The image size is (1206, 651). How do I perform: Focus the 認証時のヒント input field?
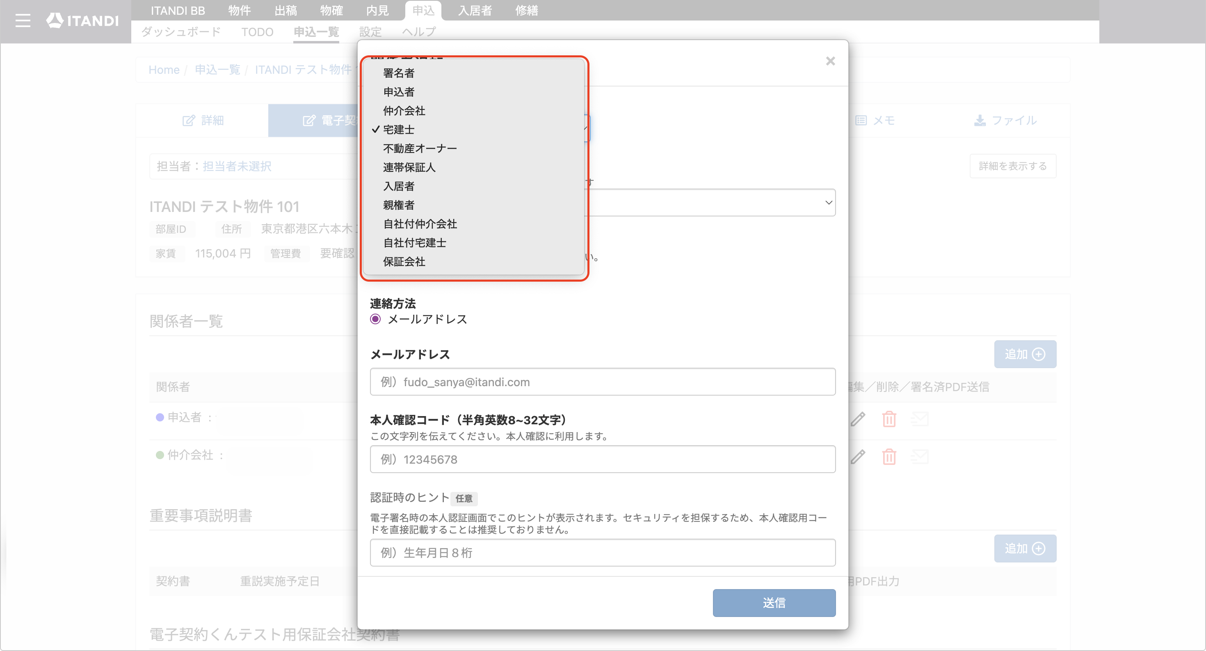point(603,553)
